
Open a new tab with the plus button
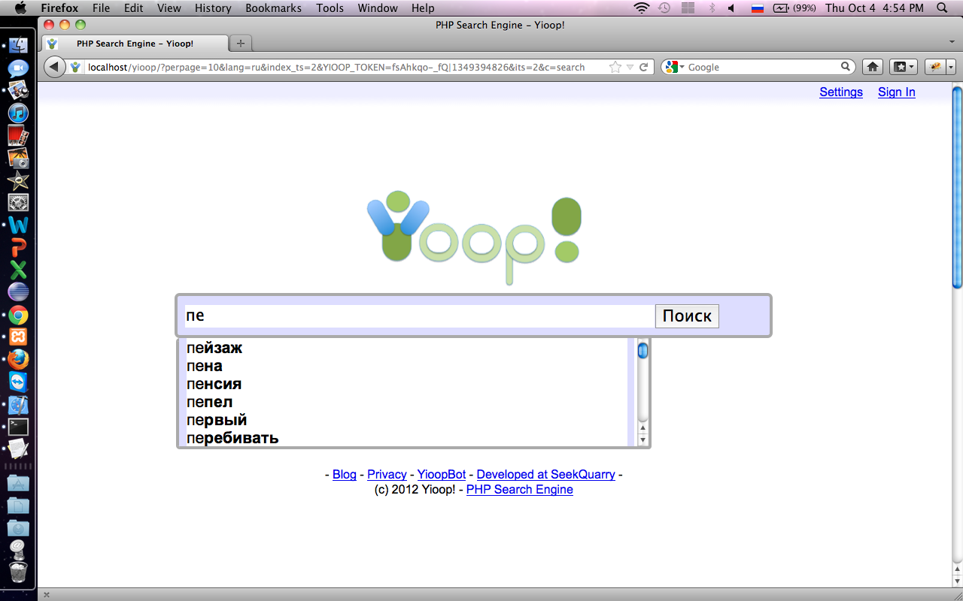(241, 43)
